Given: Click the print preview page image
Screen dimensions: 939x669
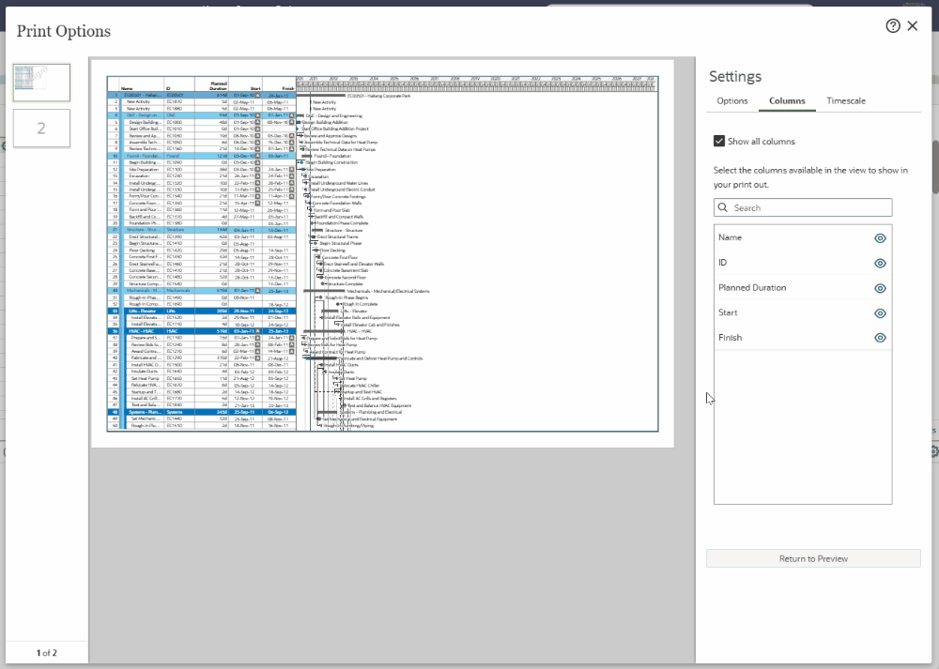Looking at the screenshot, I should click(382, 253).
